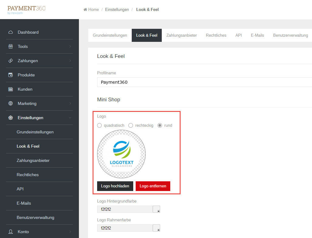312x238 pixels.
Task: Collapse the Einstellungen submenu chevron
Action: (x=70, y=118)
